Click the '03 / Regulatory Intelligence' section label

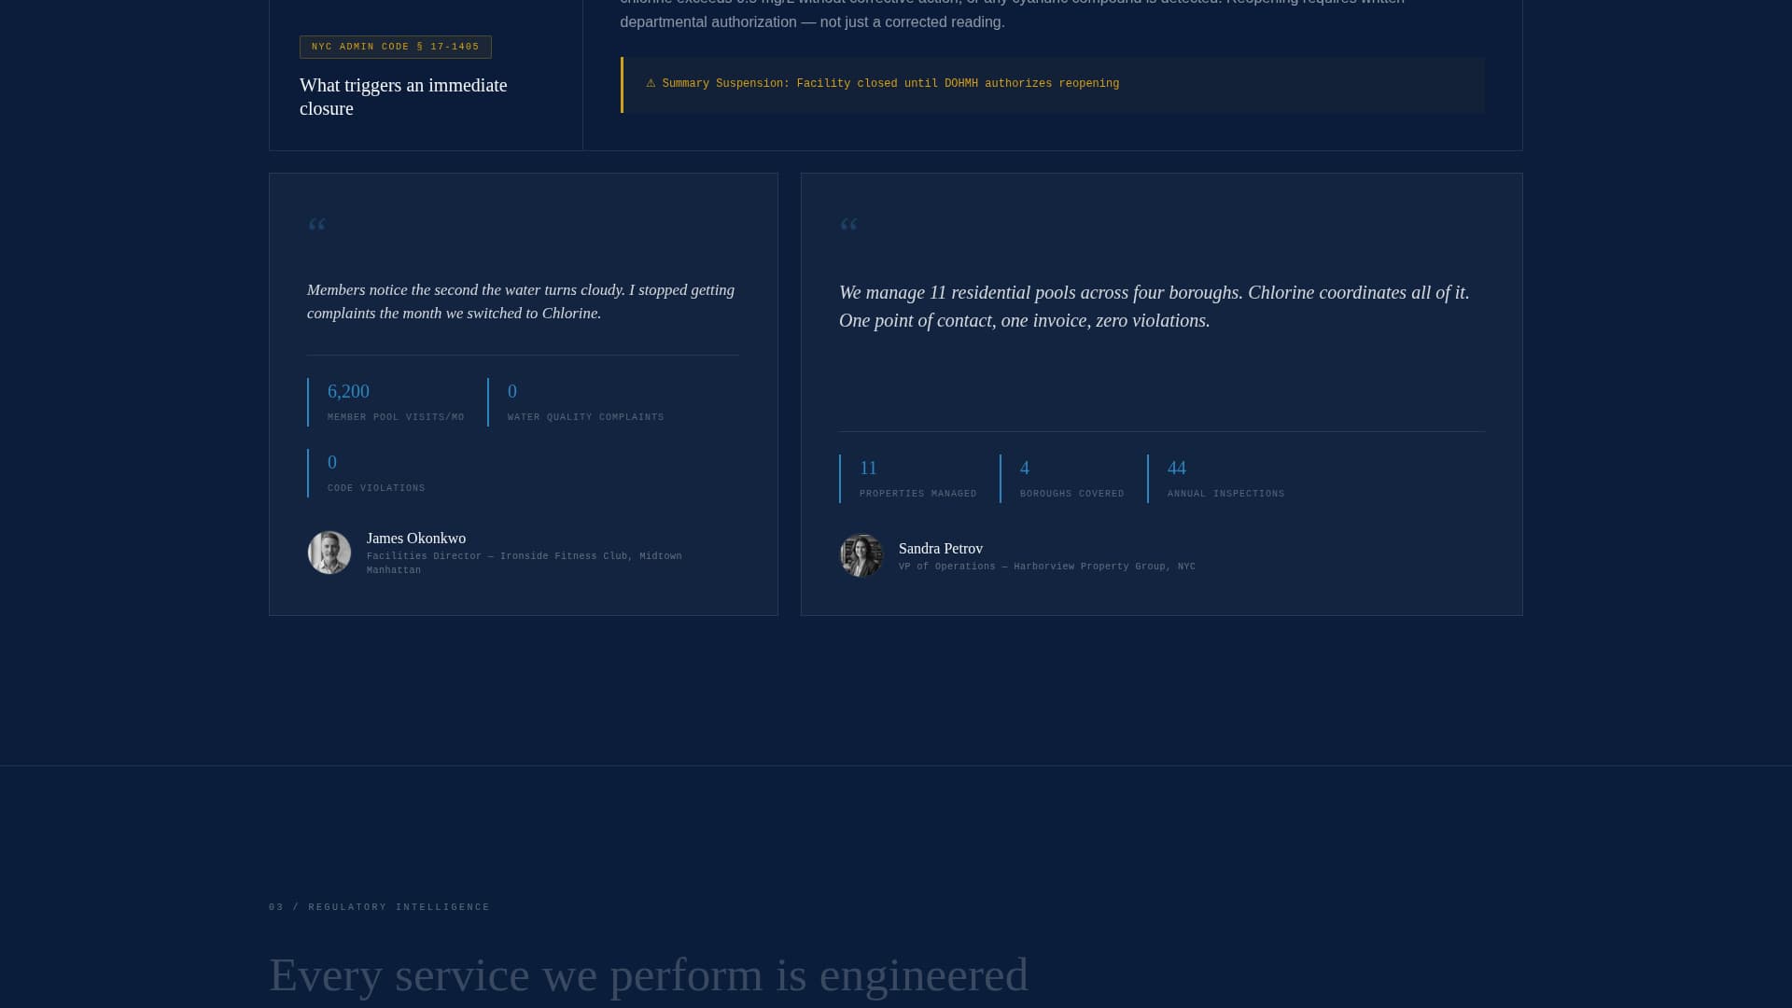click(x=380, y=907)
